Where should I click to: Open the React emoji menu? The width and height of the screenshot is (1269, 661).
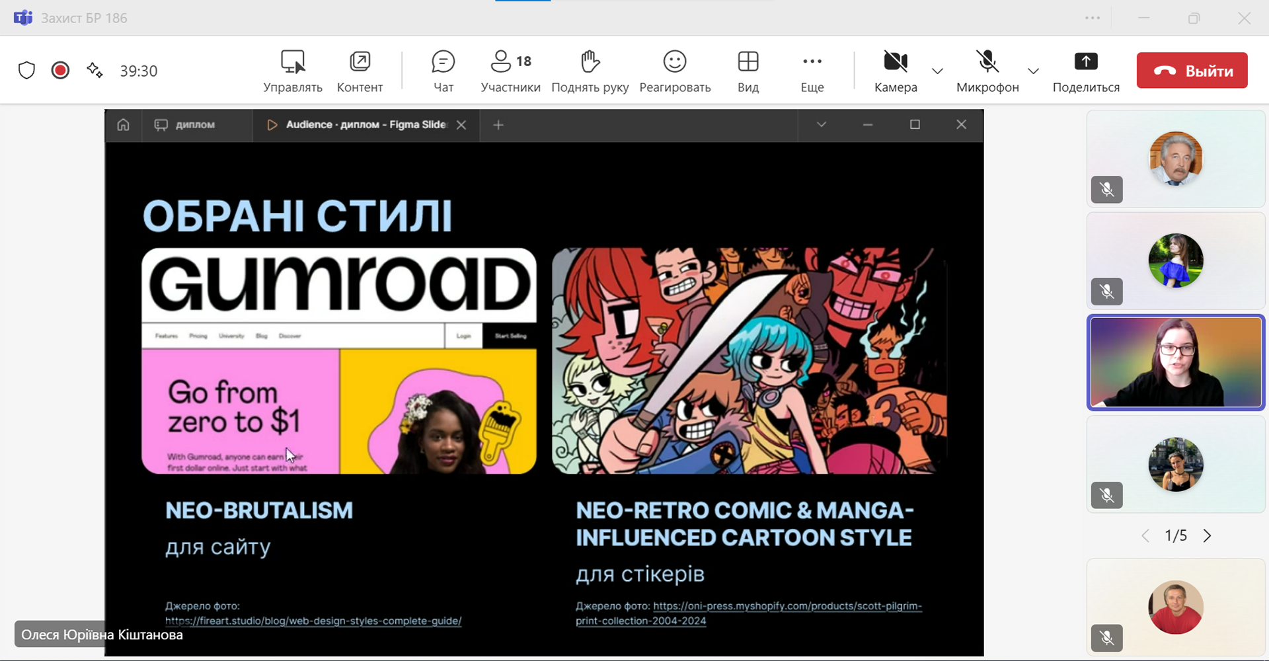(675, 70)
